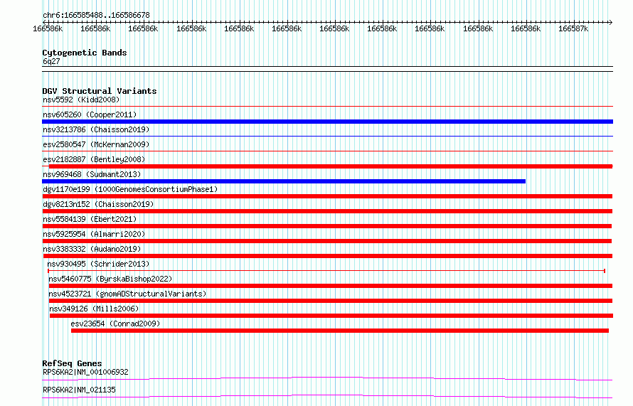Select the red bar of esv2182887
This screenshot has height=406, width=633.
point(331,166)
